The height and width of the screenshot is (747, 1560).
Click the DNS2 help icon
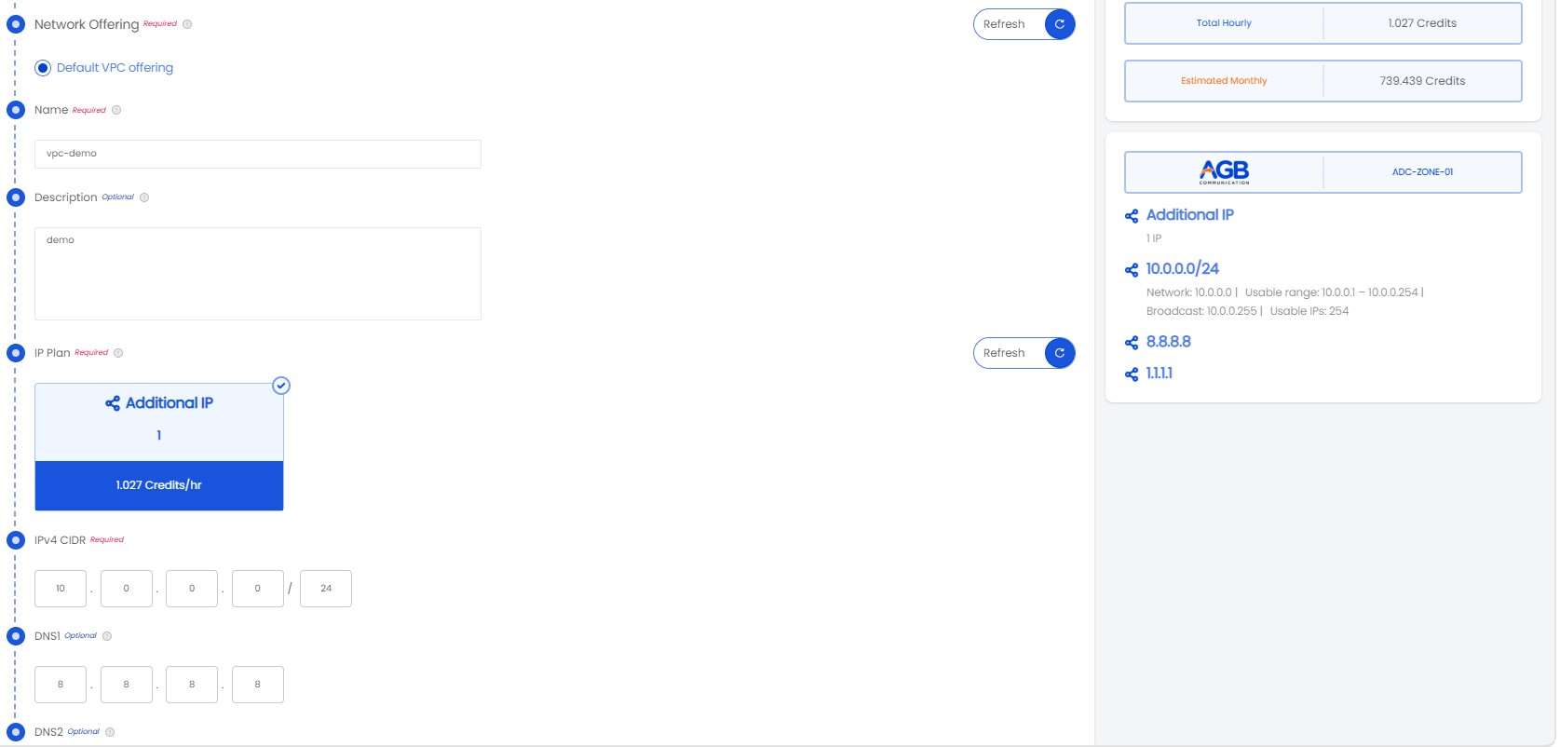(x=110, y=732)
